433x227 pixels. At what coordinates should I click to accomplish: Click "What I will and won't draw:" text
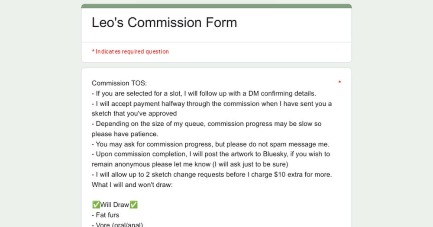click(x=132, y=185)
